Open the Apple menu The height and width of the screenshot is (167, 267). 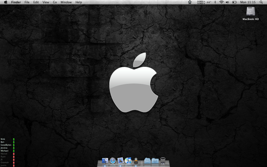coord(5,2)
